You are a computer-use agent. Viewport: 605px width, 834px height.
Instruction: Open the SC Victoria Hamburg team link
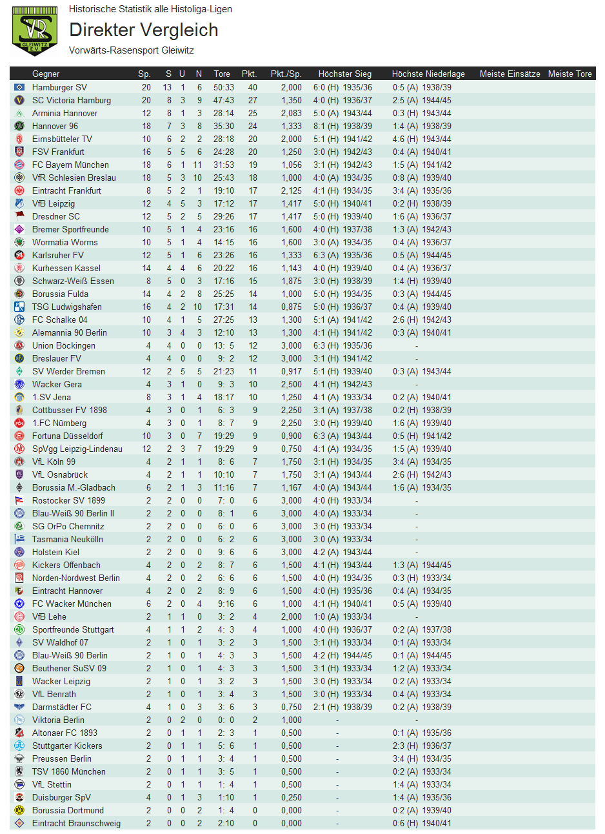(72, 100)
